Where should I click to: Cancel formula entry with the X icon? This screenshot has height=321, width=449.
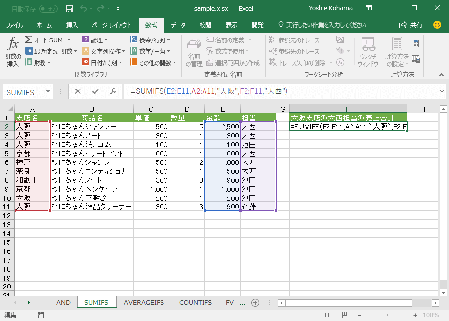tap(78, 91)
